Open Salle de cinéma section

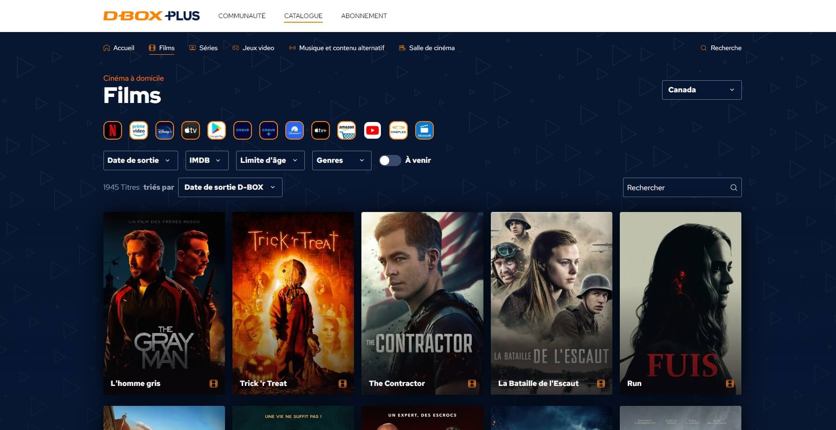[427, 48]
